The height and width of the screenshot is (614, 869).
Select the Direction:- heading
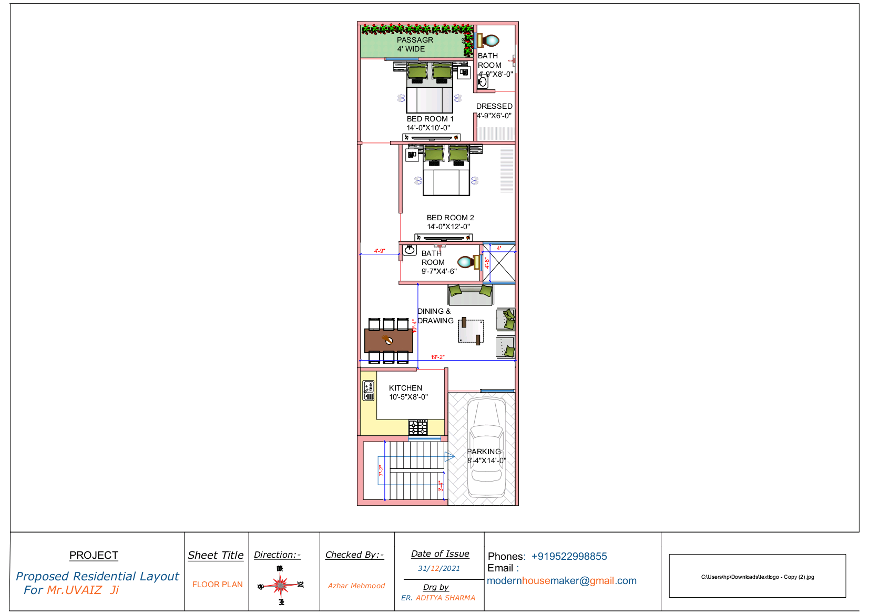[x=278, y=555]
